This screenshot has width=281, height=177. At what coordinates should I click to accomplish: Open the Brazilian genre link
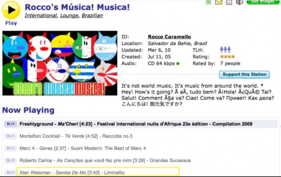coord(92,15)
